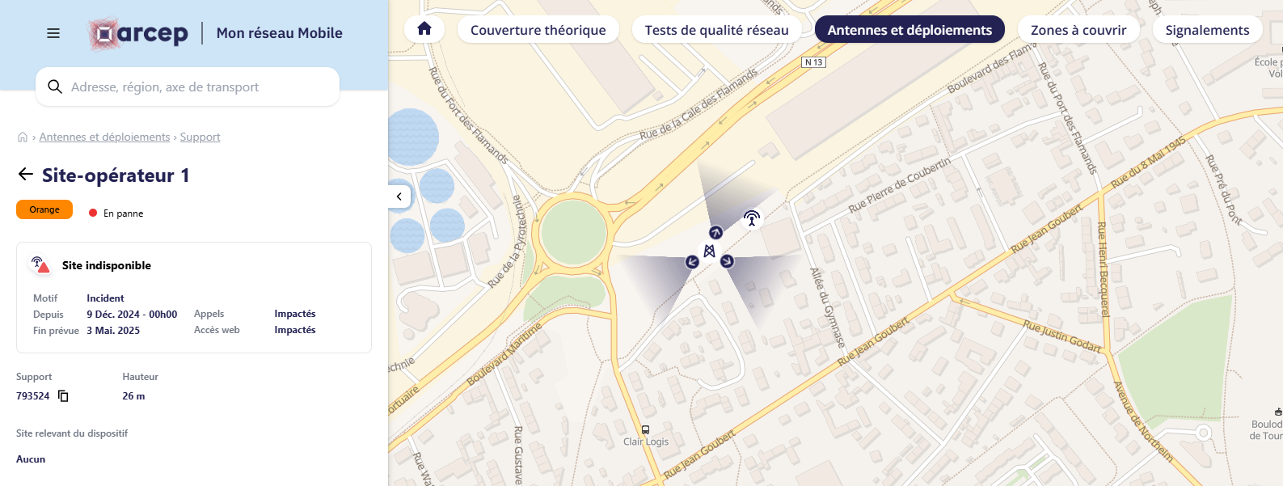Image resolution: width=1283 pixels, height=486 pixels.
Task: Switch to Zones à couvrir tab
Action: pos(1078,30)
